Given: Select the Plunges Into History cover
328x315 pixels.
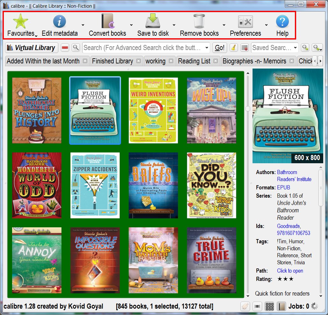Looking at the screenshot, I should [x=37, y=111].
